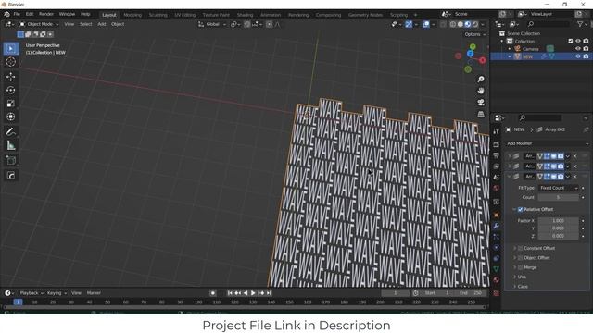
Task: Click the current frame number field
Action: pyautogui.click(x=395, y=293)
